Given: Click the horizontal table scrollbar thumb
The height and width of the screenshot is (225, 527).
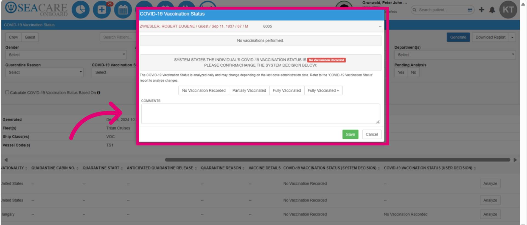Looking at the screenshot, I should tap(337, 160).
